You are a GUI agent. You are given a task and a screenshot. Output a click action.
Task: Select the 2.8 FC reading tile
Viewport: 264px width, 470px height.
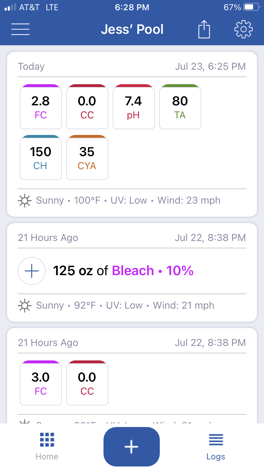[x=41, y=107]
